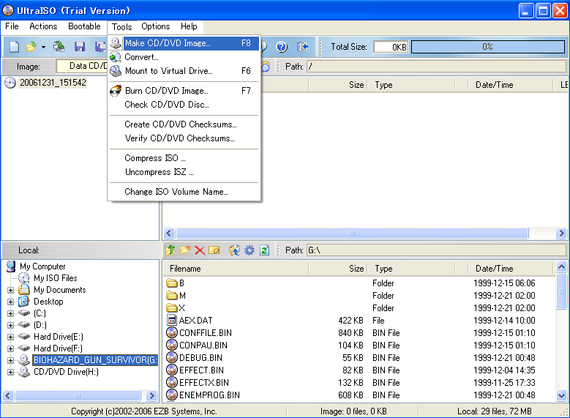
Task: Click the New image toolbar icon
Action: (14, 47)
